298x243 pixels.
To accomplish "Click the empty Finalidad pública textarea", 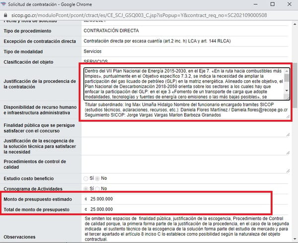I will click(186, 128).
